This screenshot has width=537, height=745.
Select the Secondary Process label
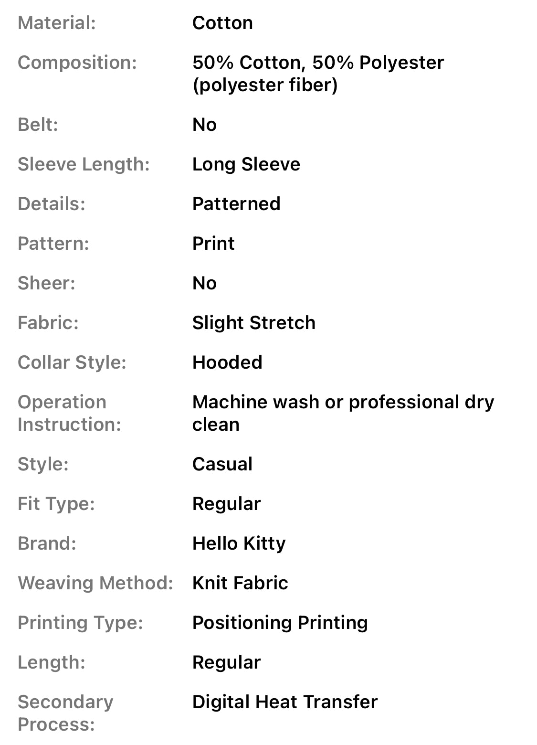coord(65,713)
